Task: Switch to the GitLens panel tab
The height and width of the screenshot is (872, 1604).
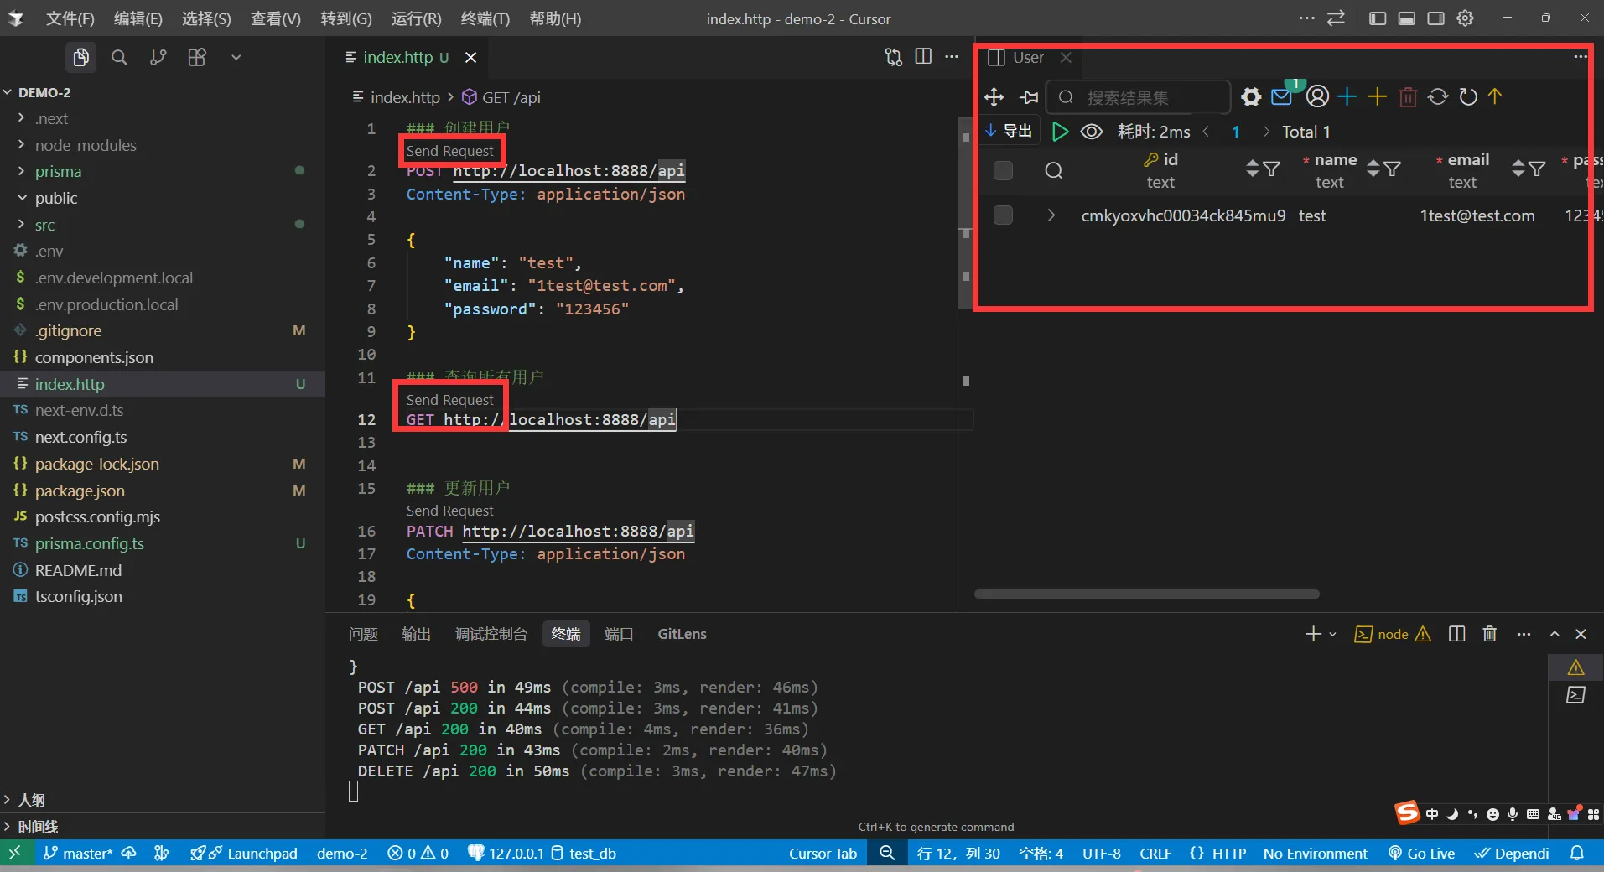Action: pyautogui.click(x=681, y=634)
